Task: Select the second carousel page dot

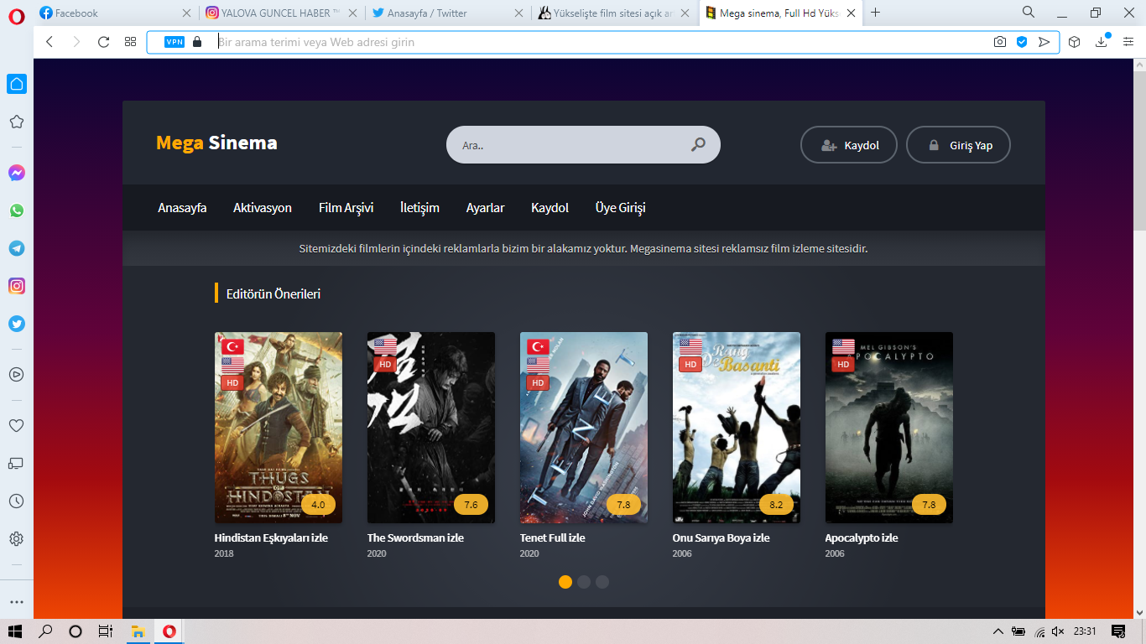Action: [x=584, y=582]
